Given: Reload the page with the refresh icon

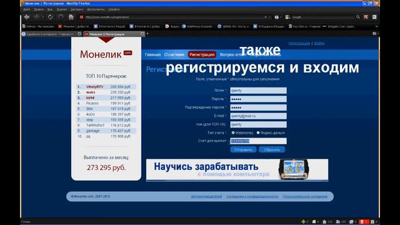Looking at the screenshot, I should pyautogui.click(x=50, y=17).
